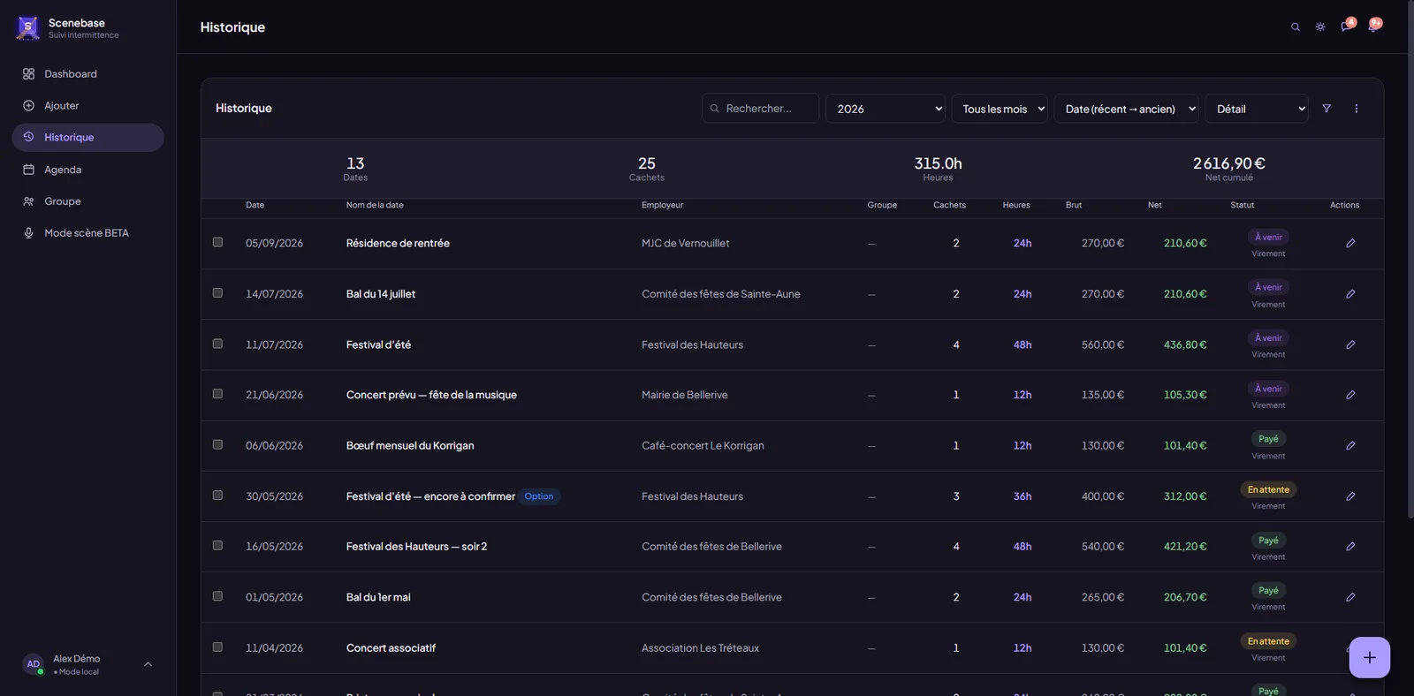
Task: Select Historique in the sidebar
Action: click(x=87, y=138)
